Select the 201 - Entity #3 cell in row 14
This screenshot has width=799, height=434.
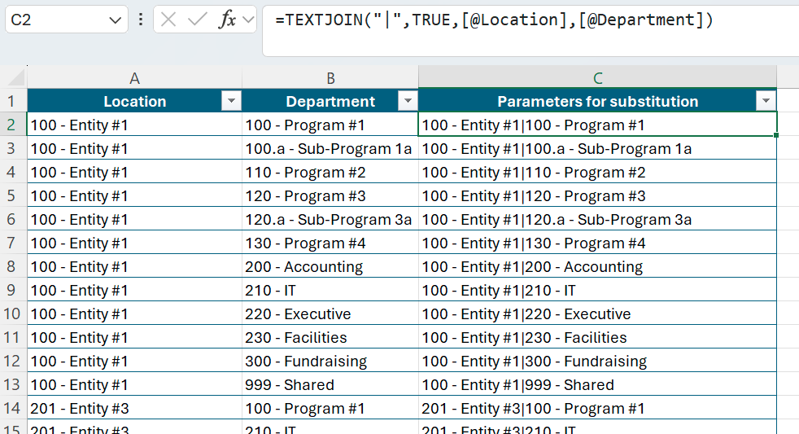pos(134,409)
